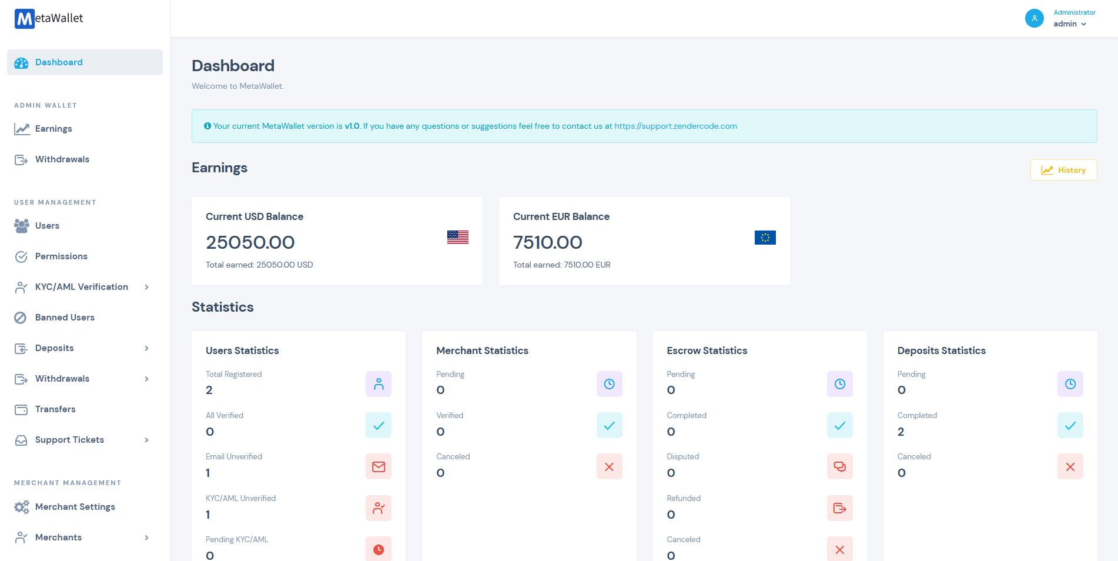Open the admin account dropdown

pyautogui.click(x=1070, y=24)
